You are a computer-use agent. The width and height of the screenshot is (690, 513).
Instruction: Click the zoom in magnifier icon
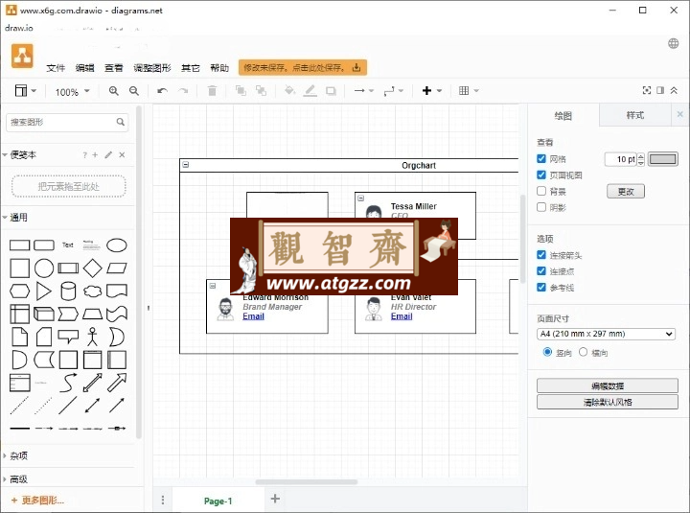(113, 91)
